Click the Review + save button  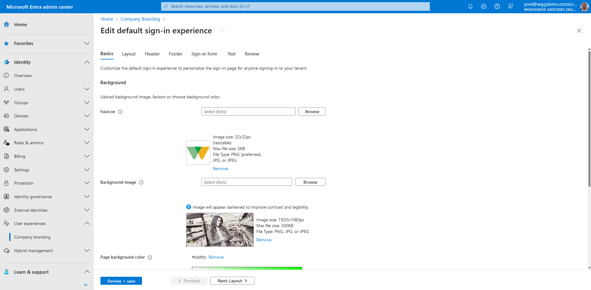[x=121, y=281]
